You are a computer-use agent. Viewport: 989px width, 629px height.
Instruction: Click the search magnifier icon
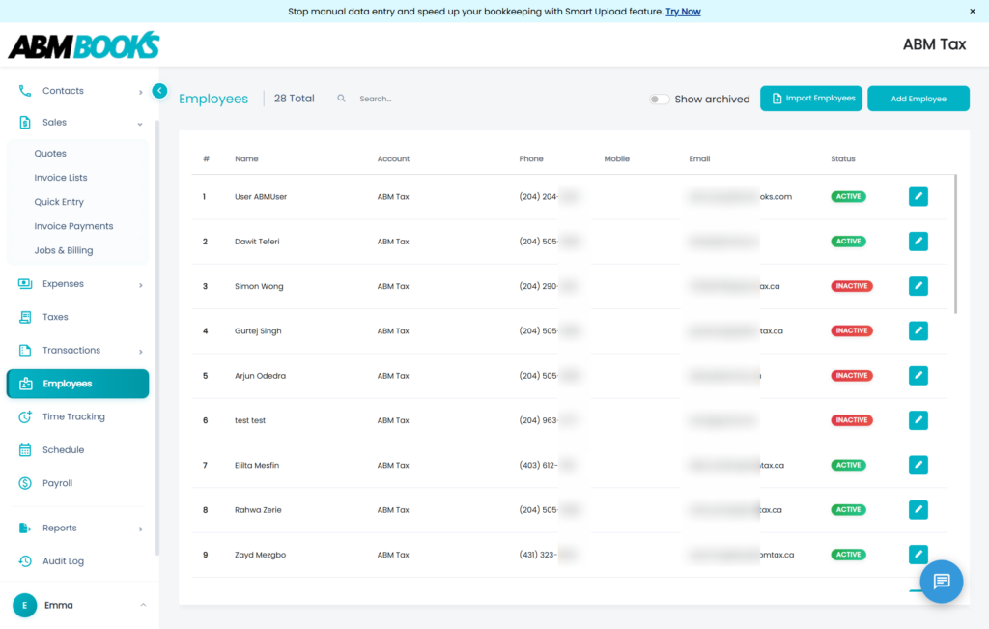point(341,99)
